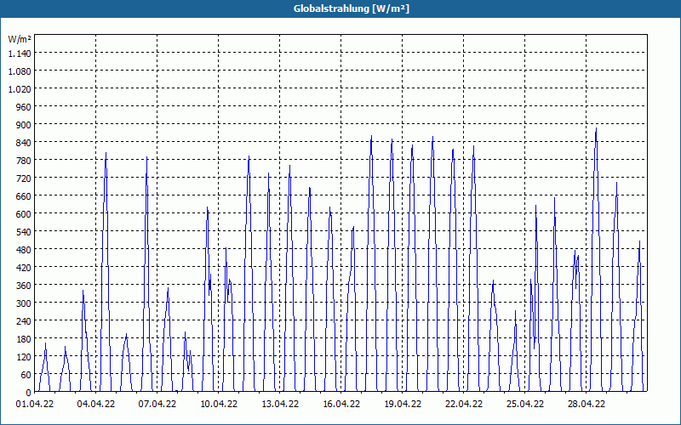Click the 25.04.22 date axis label

coord(524,404)
